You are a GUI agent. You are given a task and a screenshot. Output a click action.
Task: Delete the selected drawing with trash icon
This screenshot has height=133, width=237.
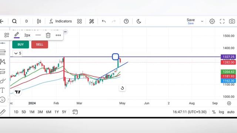[x=48, y=35]
